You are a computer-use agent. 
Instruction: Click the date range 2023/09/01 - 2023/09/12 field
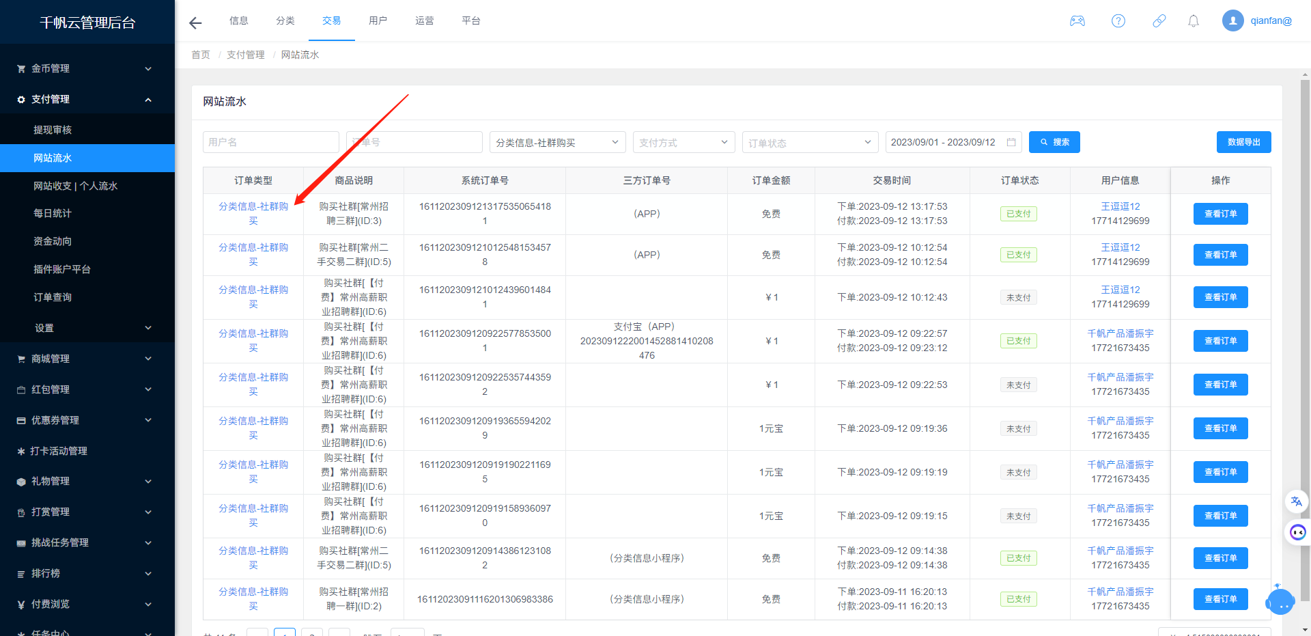tap(954, 142)
